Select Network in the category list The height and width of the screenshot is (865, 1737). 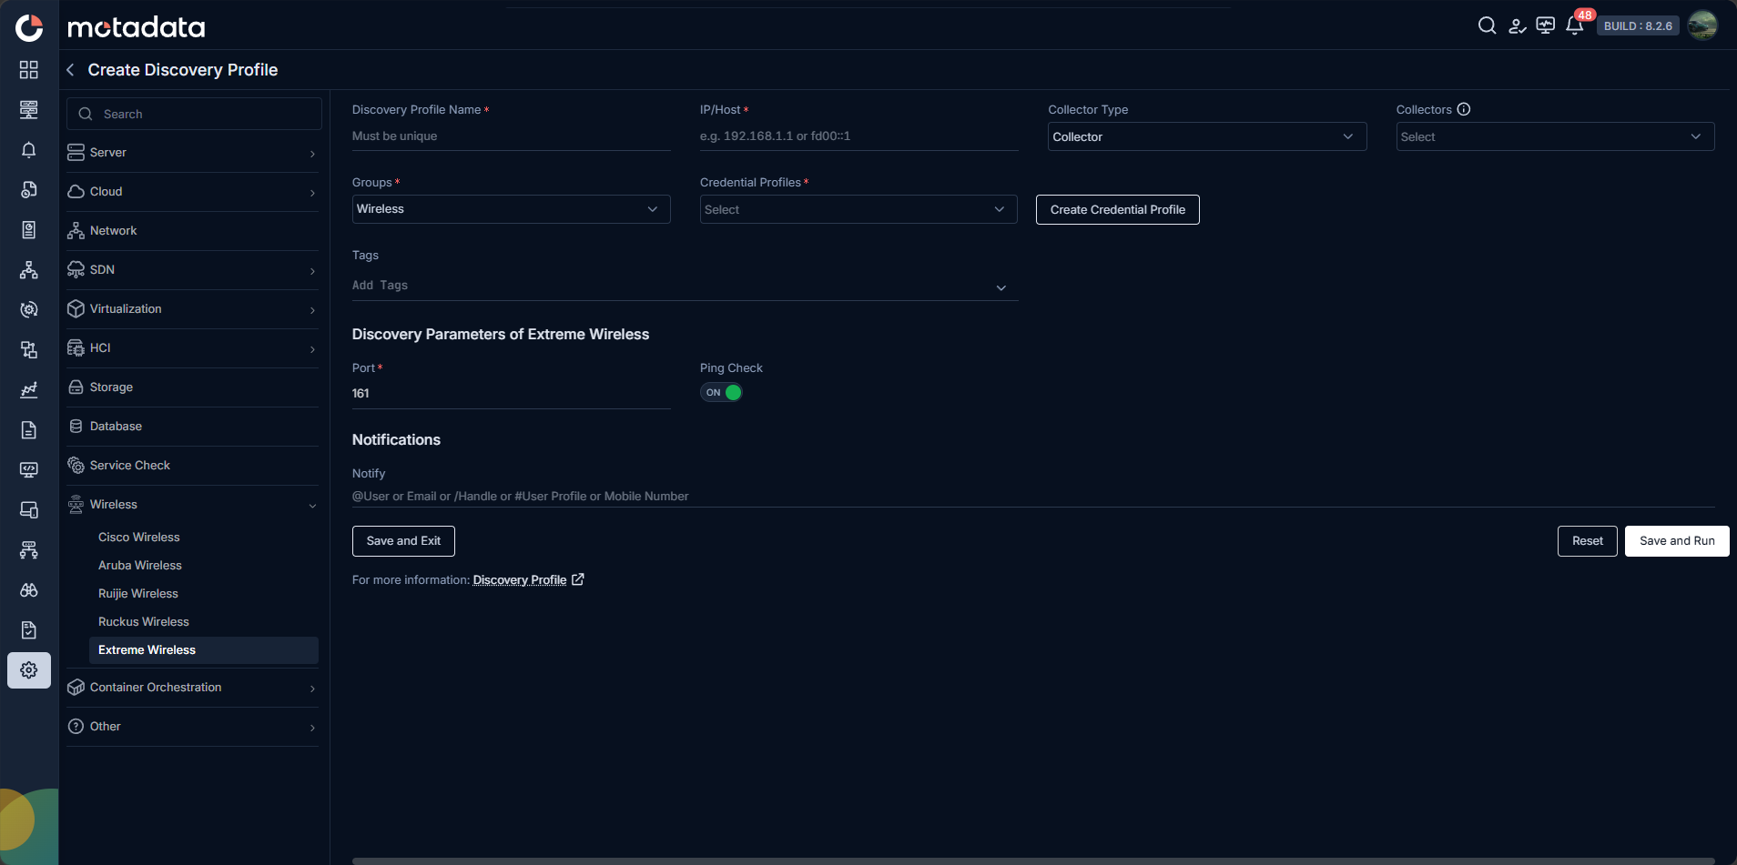pyautogui.click(x=192, y=231)
